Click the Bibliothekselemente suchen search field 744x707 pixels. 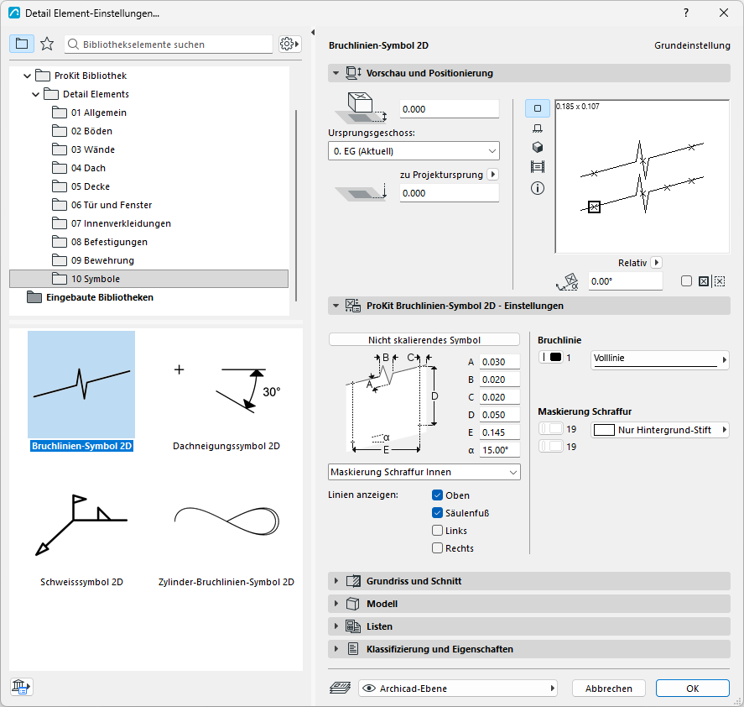(x=169, y=45)
